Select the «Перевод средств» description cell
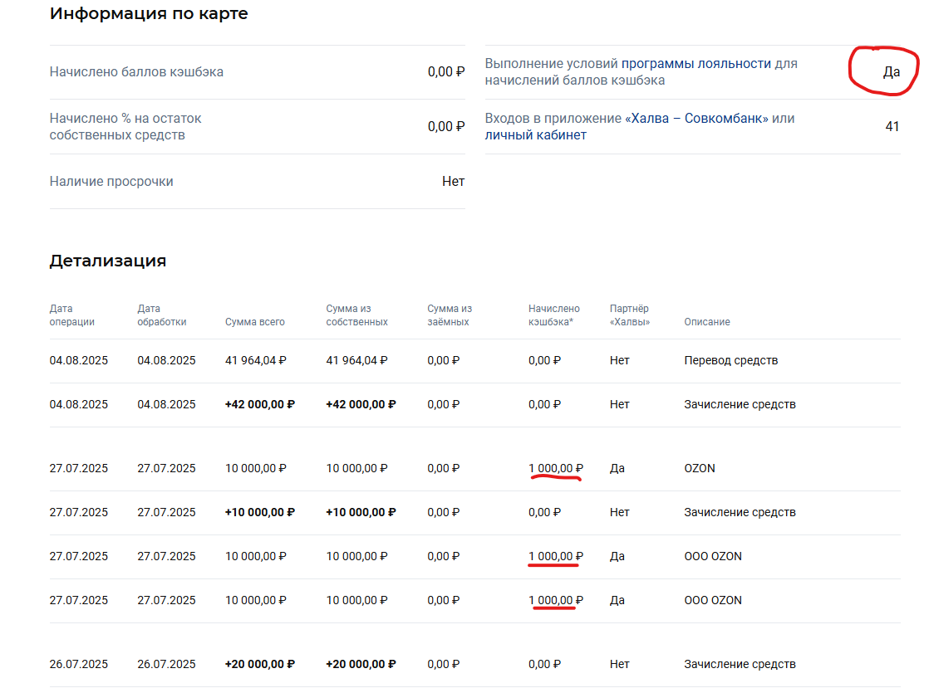Image resolution: width=929 pixels, height=693 pixels. click(x=731, y=361)
